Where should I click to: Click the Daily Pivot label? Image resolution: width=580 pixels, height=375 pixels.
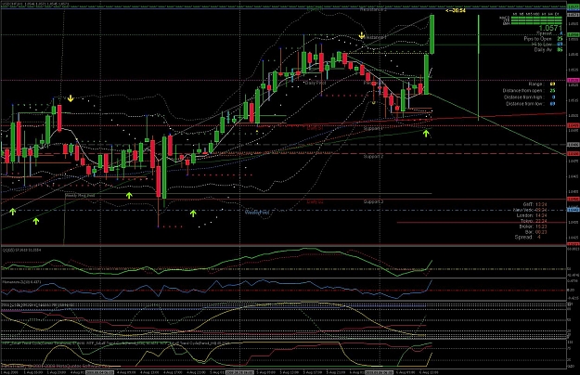[x=316, y=83]
